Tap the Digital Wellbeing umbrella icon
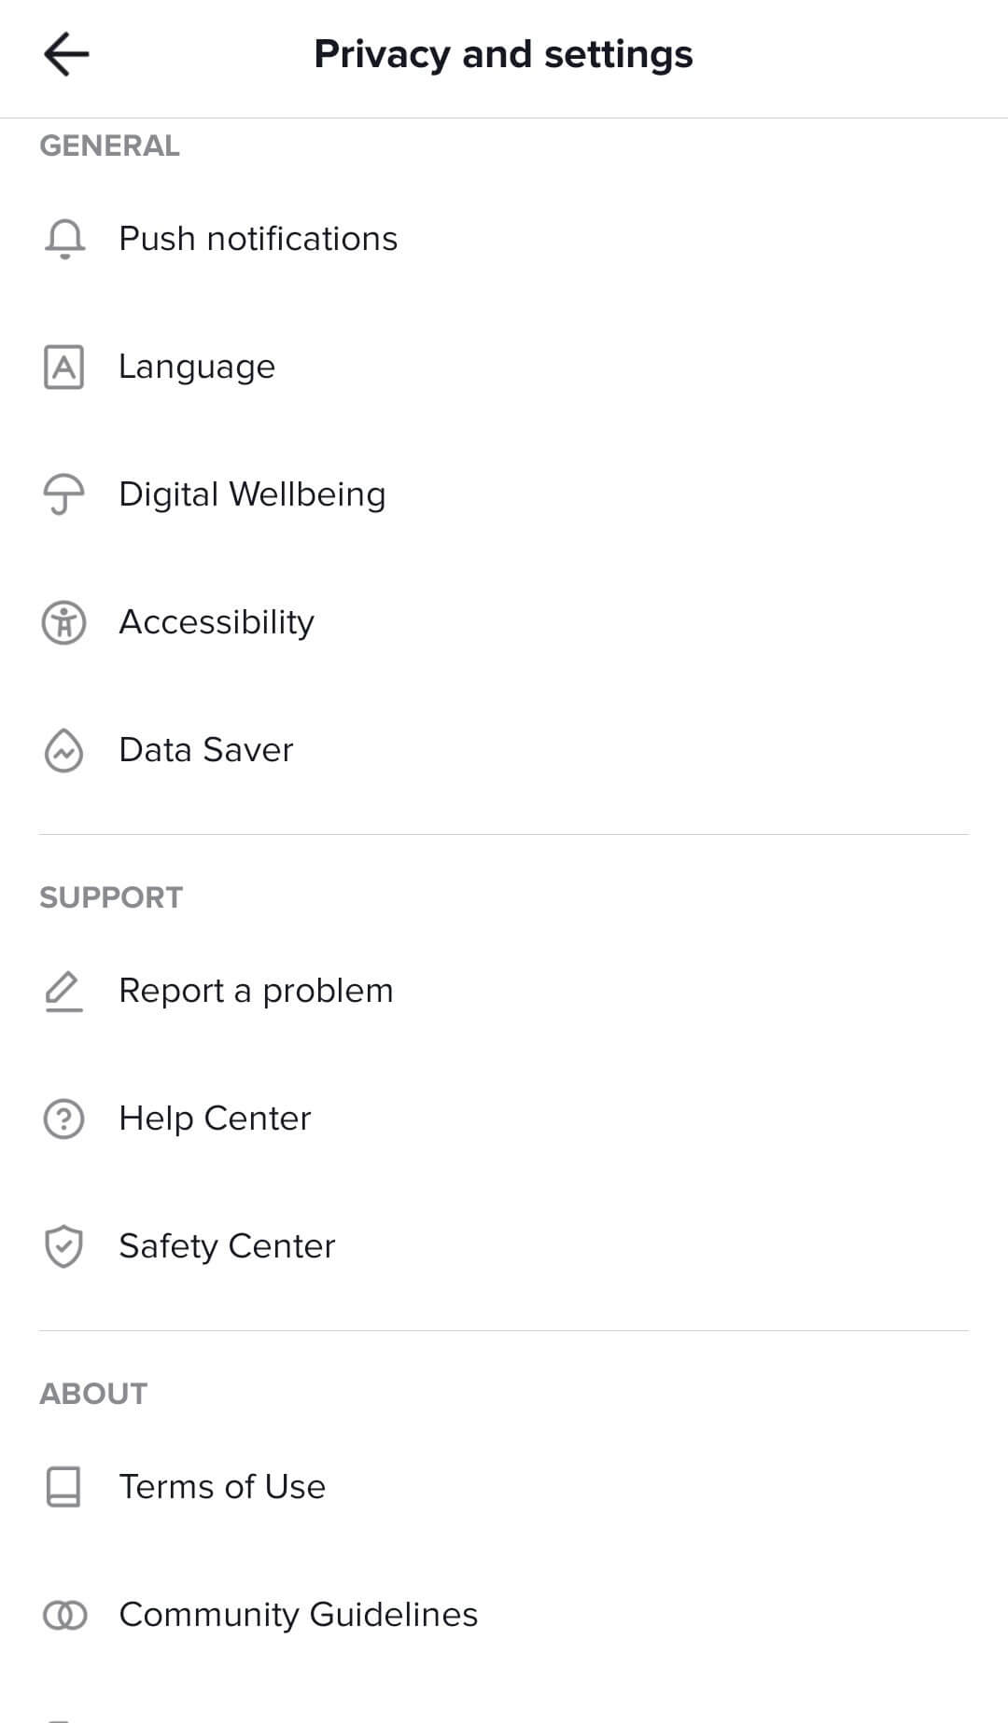This screenshot has height=1723, width=1008. coord(63,494)
